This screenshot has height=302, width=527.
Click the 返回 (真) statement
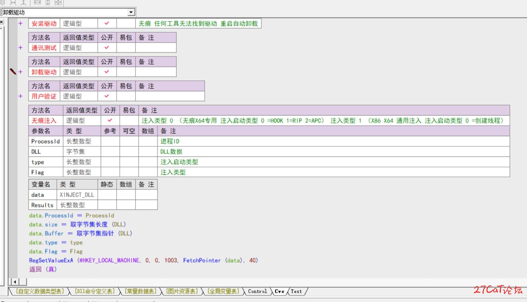coord(43,269)
